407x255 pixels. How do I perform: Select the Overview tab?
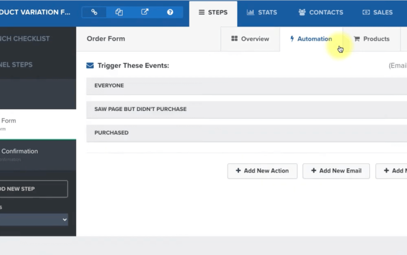click(x=250, y=39)
